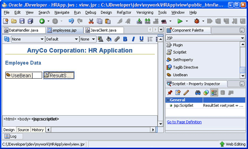Viewport: 248px width, 149px height.
Task: Open the Default font dropdown
Action: pyautogui.click(x=62, y=39)
